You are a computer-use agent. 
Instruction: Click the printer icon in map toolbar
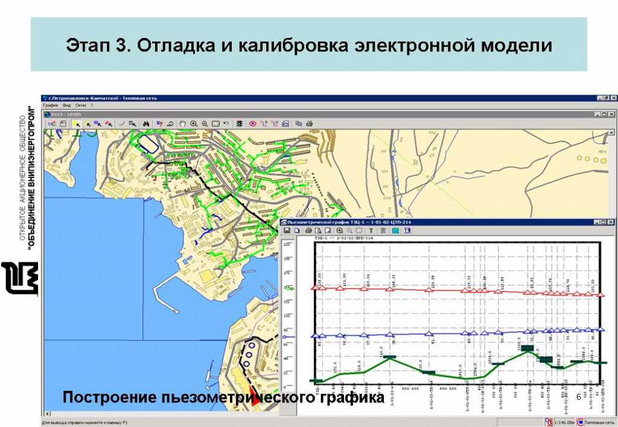click(x=309, y=123)
